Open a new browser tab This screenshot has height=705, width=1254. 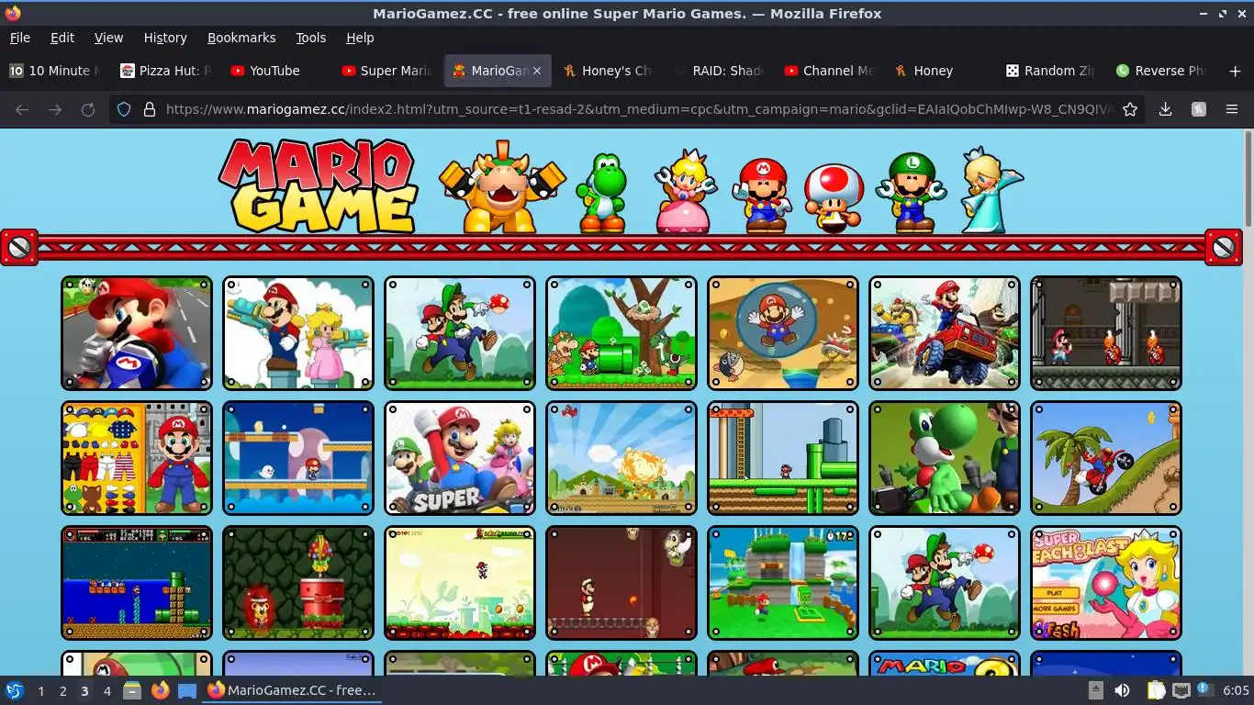1235,71
